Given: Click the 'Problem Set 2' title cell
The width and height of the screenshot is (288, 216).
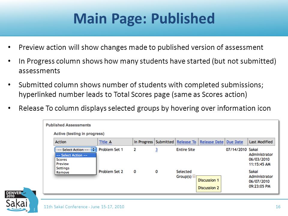Looking at the screenshot, I should coord(111,172).
